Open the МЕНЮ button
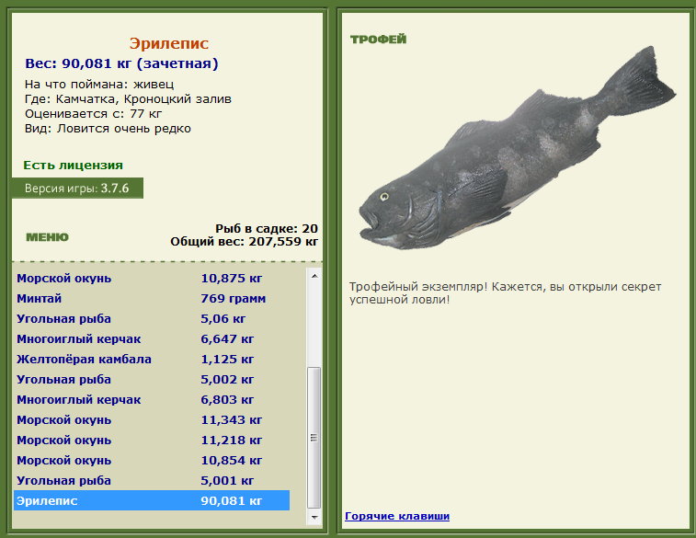 coord(48,237)
